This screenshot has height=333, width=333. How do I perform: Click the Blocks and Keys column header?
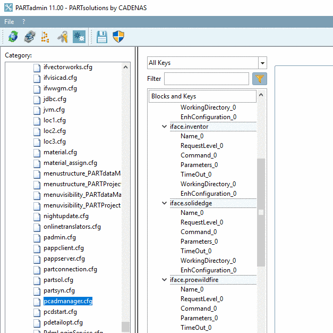click(x=202, y=96)
